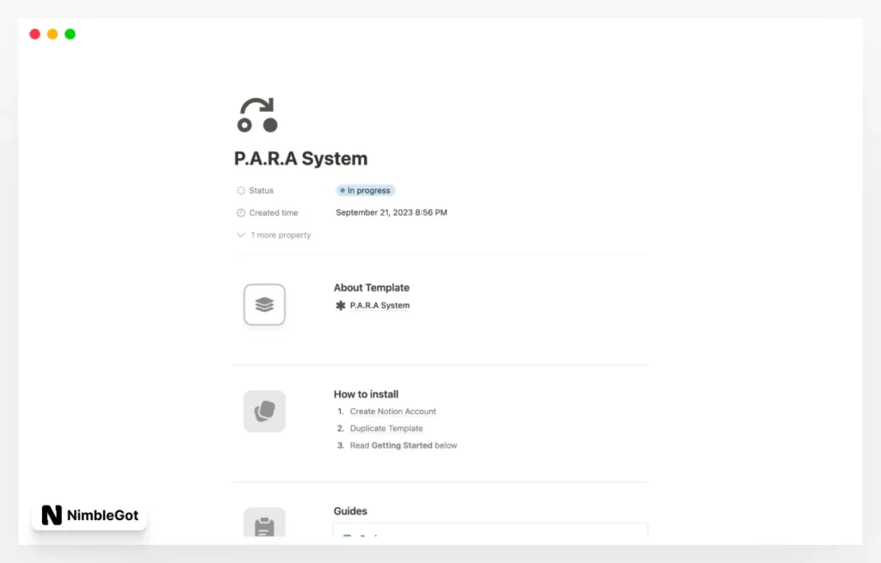This screenshot has height=563, width=881.
Task: Edit the P.A.R.A System page title
Action: pyautogui.click(x=301, y=158)
